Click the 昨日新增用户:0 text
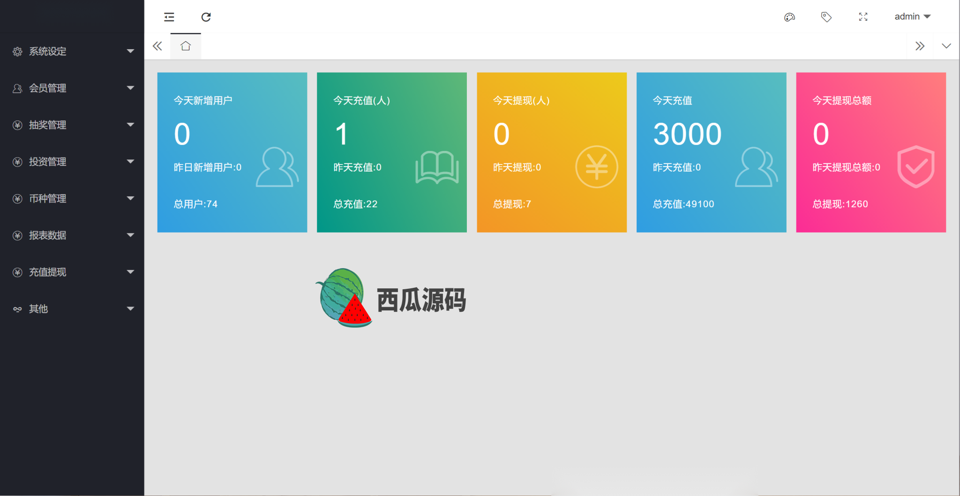Screen dimensions: 960x496 208,167
